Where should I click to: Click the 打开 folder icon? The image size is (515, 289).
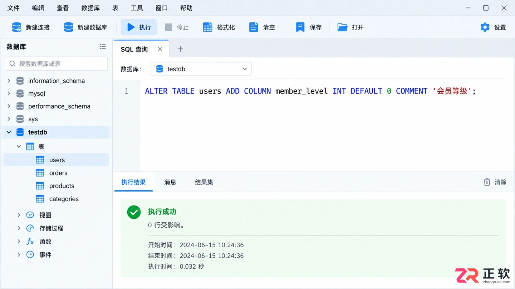click(342, 27)
